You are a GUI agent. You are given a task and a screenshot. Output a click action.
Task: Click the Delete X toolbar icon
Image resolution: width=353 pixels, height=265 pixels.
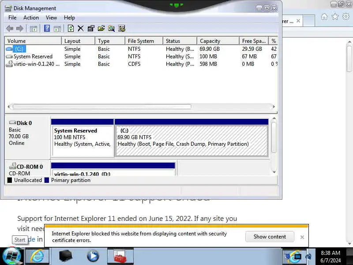pos(81,29)
